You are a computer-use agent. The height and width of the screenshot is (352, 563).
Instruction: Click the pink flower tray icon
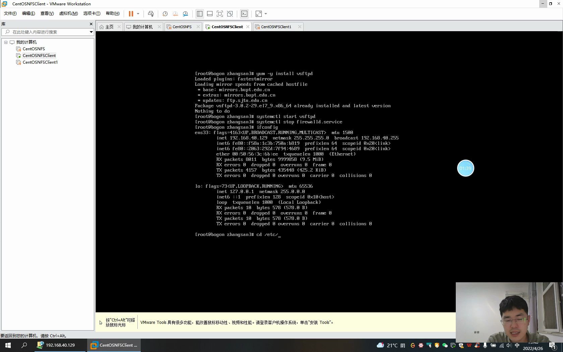(x=421, y=345)
